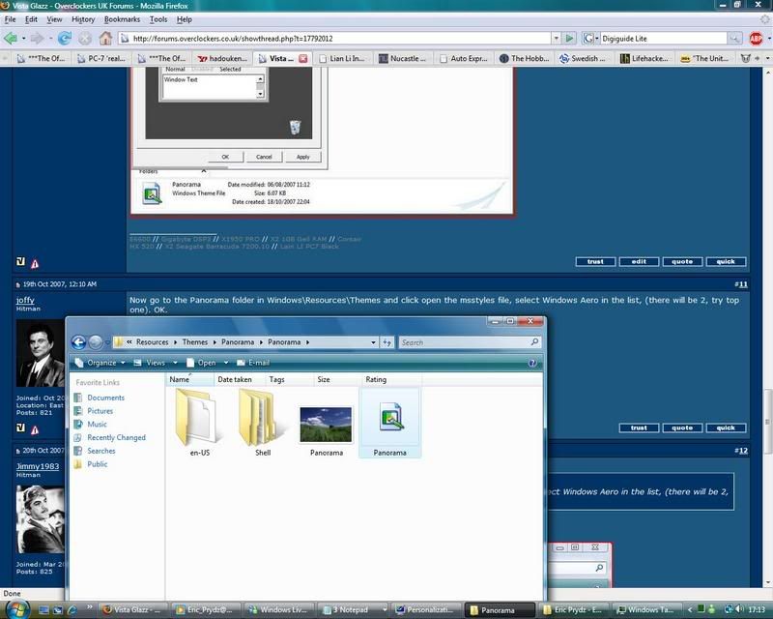This screenshot has width=773, height=619.
Task: Open Pictures in Favorite Links
Action: (x=100, y=411)
